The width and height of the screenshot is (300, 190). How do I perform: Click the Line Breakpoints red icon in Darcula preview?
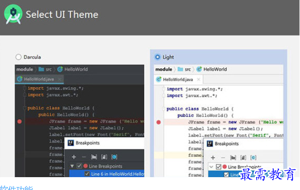coord(85,166)
